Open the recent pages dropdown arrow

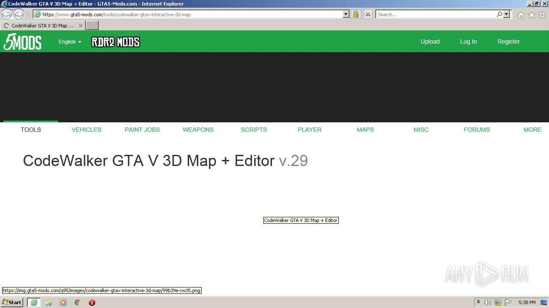pos(28,15)
